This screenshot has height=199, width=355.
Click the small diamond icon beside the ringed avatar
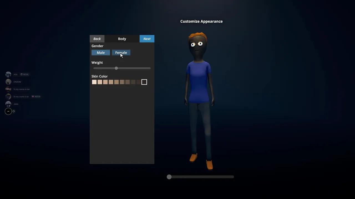(14, 111)
